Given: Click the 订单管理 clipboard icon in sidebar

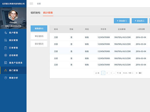Looking at the screenshot, I should [x=5, y=48].
